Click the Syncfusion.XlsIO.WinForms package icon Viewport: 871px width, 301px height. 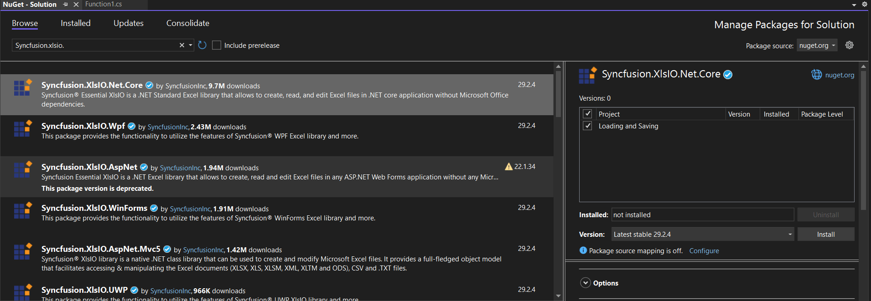point(22,210)
